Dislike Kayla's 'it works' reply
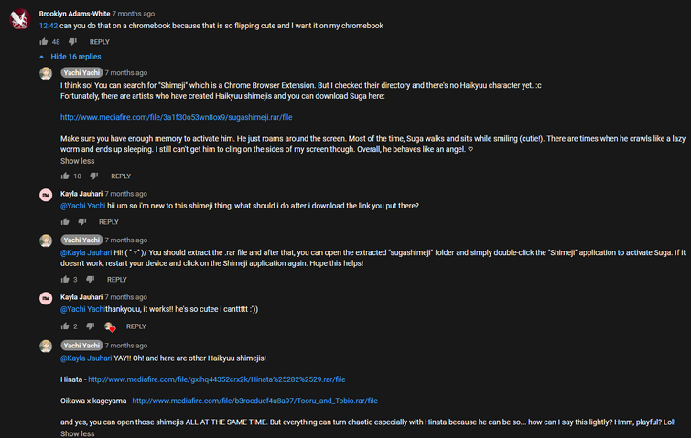 (x=91, y=326)
